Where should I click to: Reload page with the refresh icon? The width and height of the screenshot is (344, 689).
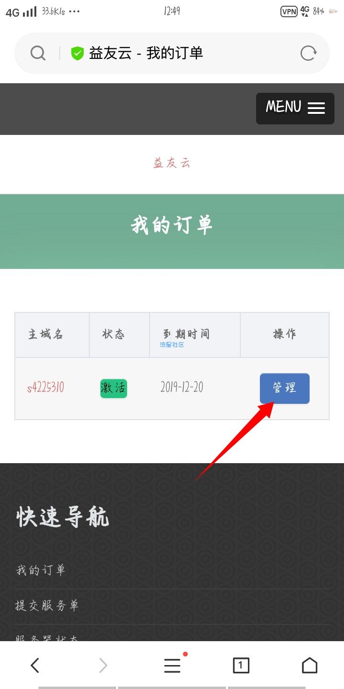(x=308, y=53)
